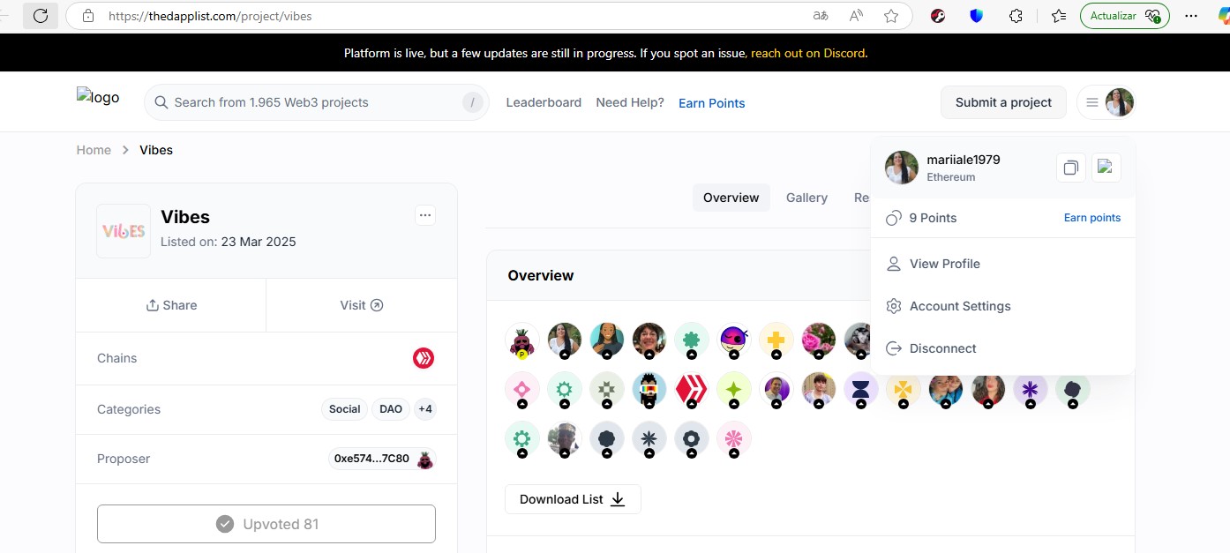
Task: Click the search field for Web3 projects
Action: click(x=316, y=102)
